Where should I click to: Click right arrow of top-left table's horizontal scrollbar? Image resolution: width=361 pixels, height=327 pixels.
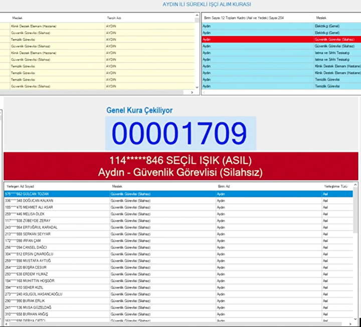192,92
